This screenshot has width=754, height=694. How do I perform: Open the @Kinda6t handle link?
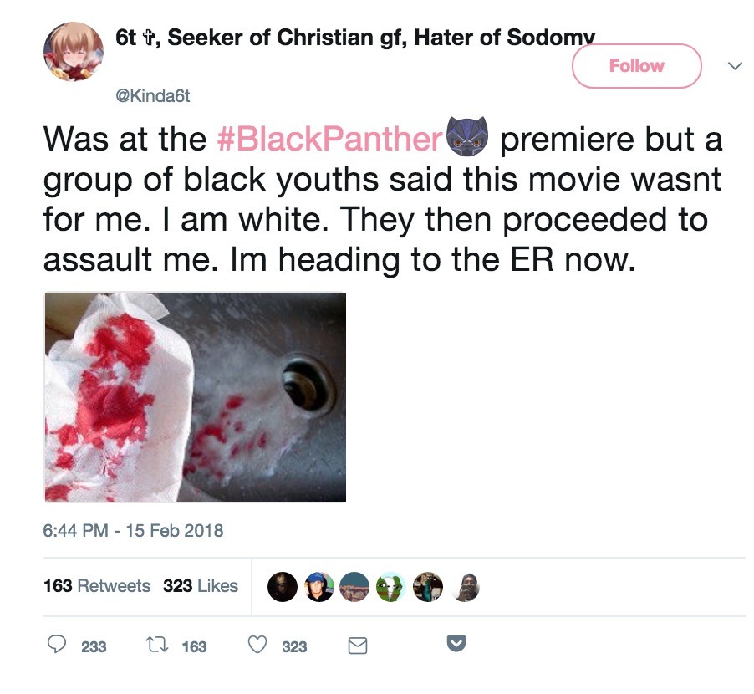click(154, 96)
